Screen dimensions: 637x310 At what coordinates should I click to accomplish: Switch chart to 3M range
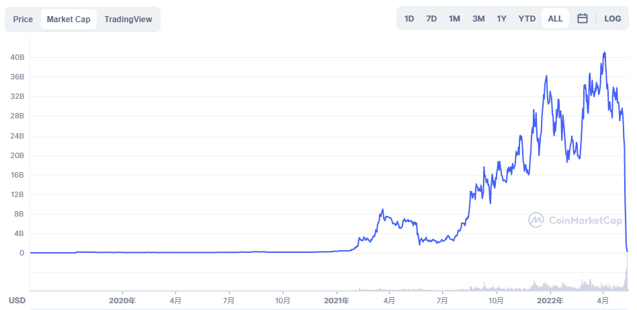pyautogui.click(x=478, y=19)
